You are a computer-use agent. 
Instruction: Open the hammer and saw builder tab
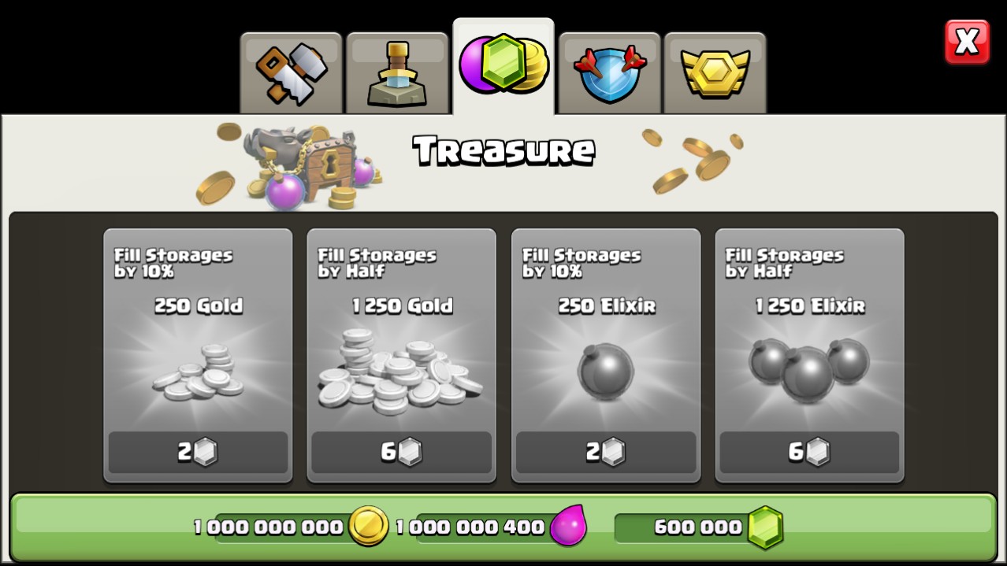(291, 74)
